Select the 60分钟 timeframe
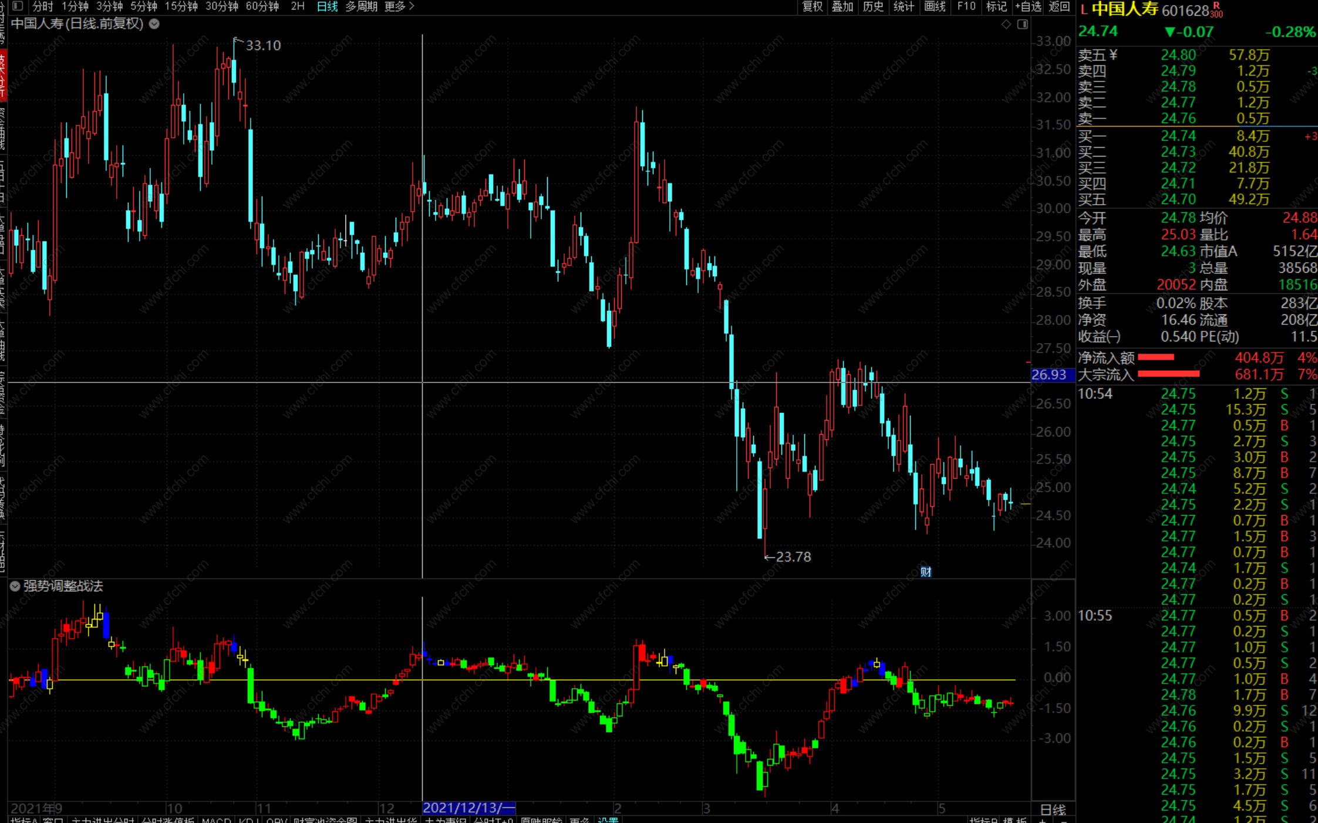Screen dimensions: 1318x823 coord(262,6)
